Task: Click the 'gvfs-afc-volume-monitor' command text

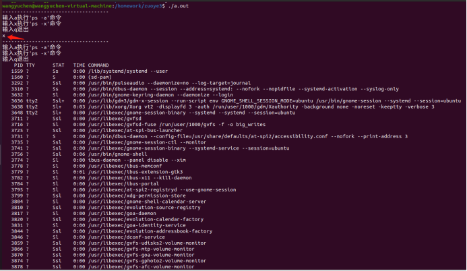Action: tap(141, 267)
